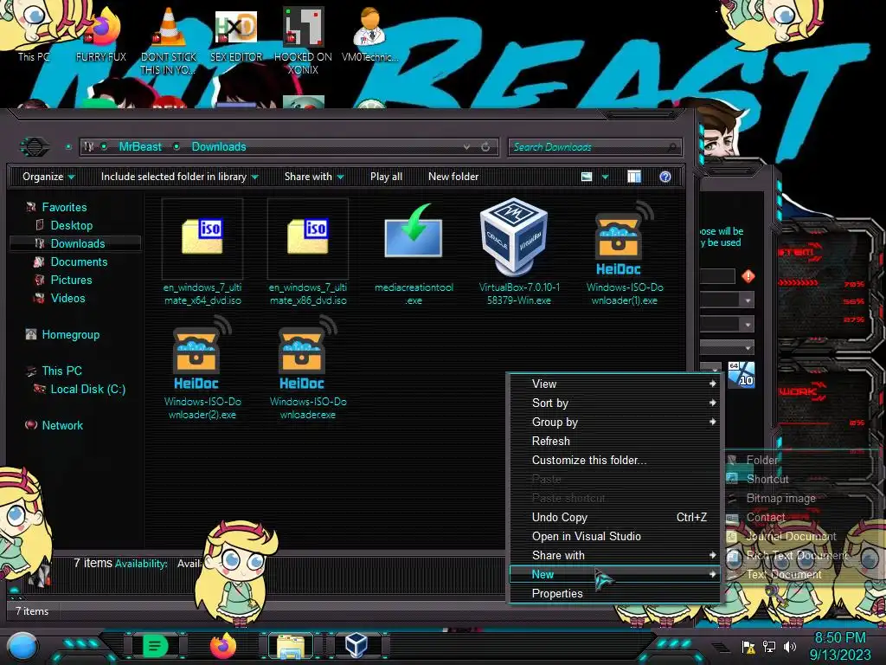Open VirtualBox from the taskbar
The width and height of the screenshot is (886, 665).
click(356, 646)
